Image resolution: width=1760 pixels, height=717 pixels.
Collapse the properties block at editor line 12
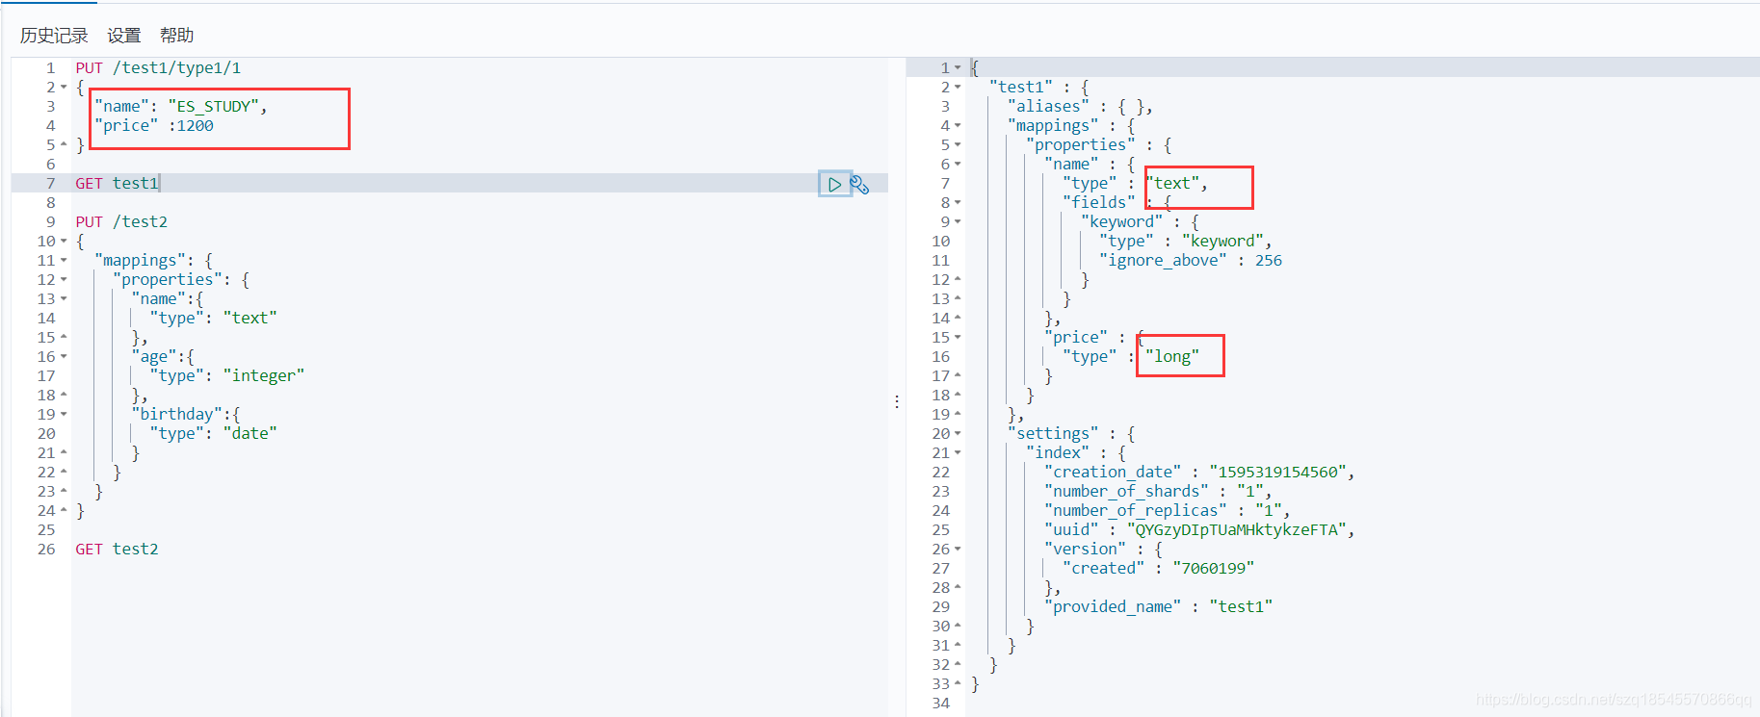click(x=64, y=279)
